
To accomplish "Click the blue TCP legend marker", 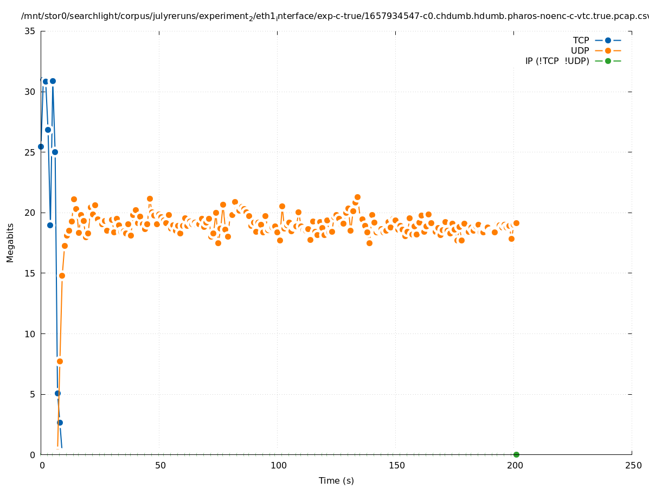I will click(608, 40).
